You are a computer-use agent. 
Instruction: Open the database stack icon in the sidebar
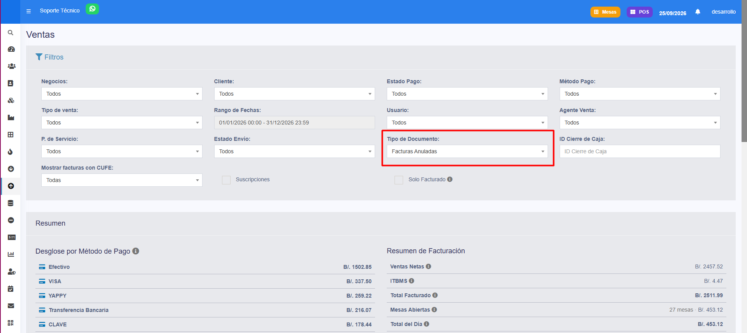(11, 203)
